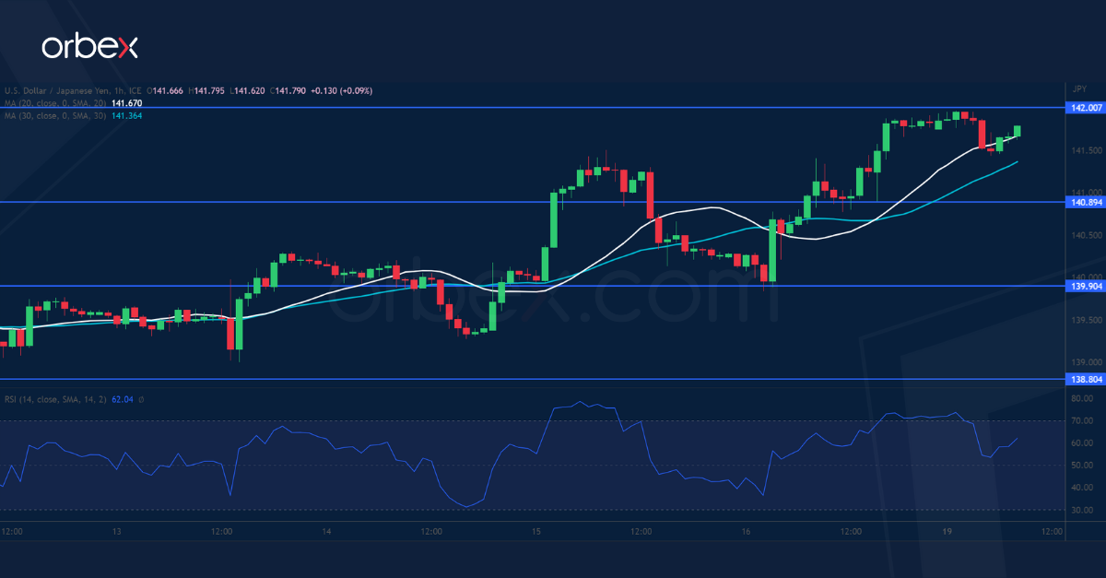Select the MA value 141.364

pyautogui.click(x=126, y=115)
